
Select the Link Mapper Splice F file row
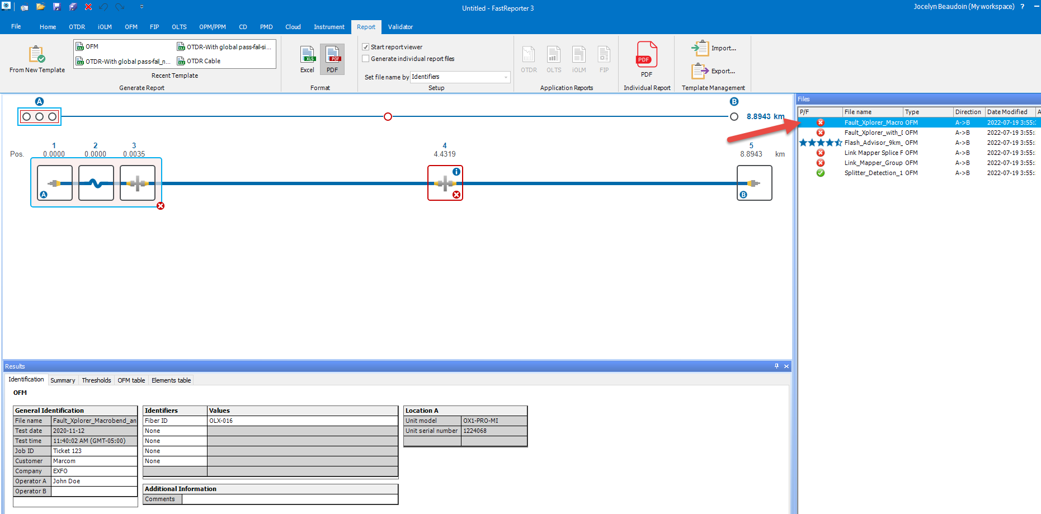[x=919, y=153]
